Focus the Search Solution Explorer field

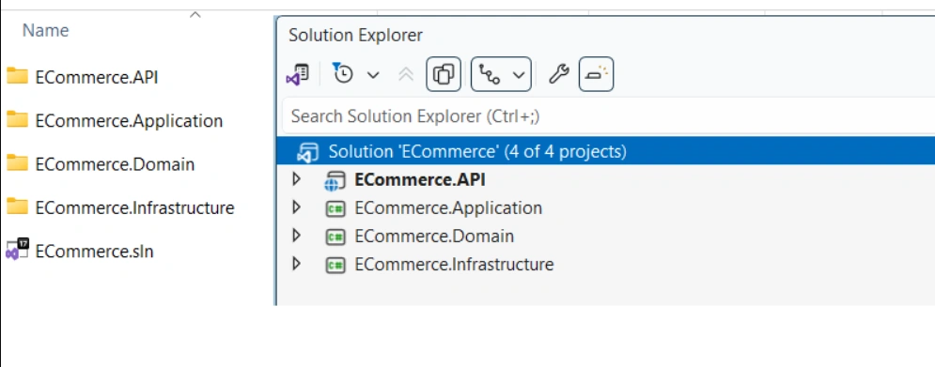pyautogui.click(x=608, y=115)
